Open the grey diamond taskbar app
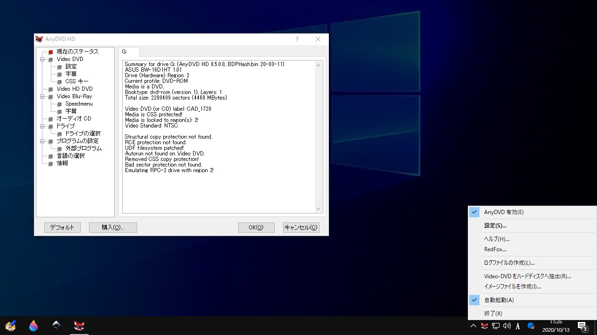This screenshot has width=597, height=335. point(56,326)
